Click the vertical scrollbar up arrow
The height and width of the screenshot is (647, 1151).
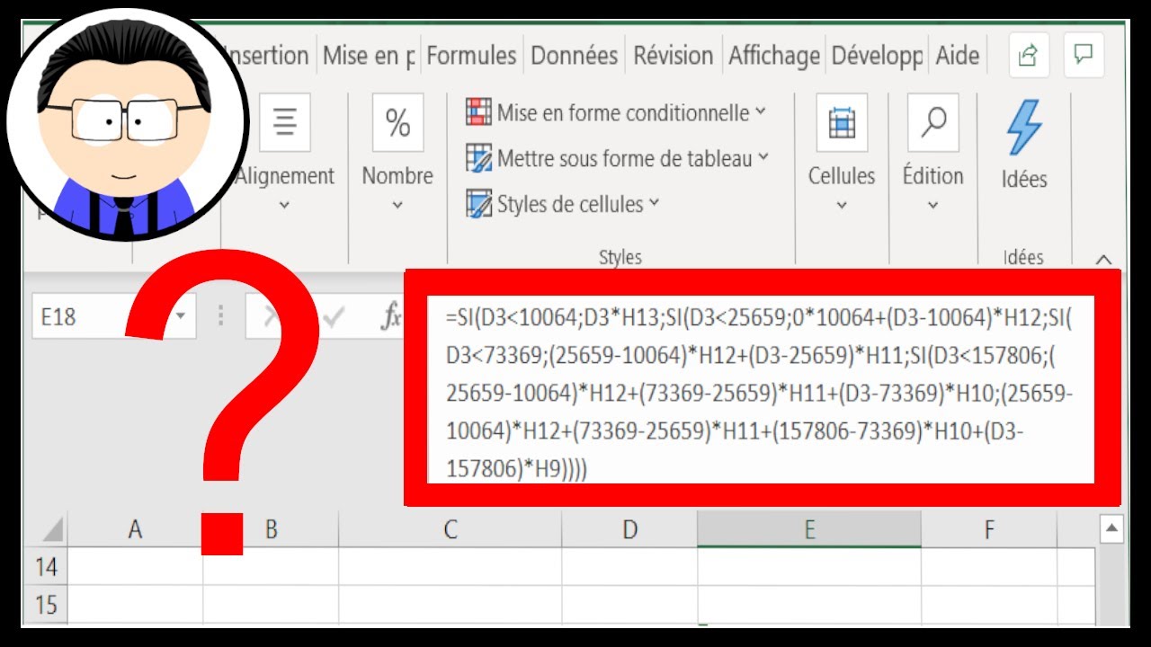(x=1112, y=527)
